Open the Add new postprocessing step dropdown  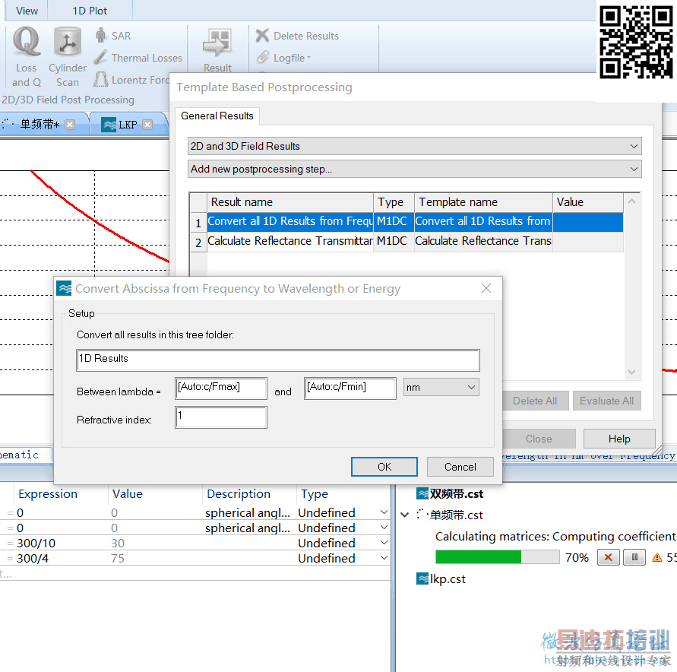point(415,169)
